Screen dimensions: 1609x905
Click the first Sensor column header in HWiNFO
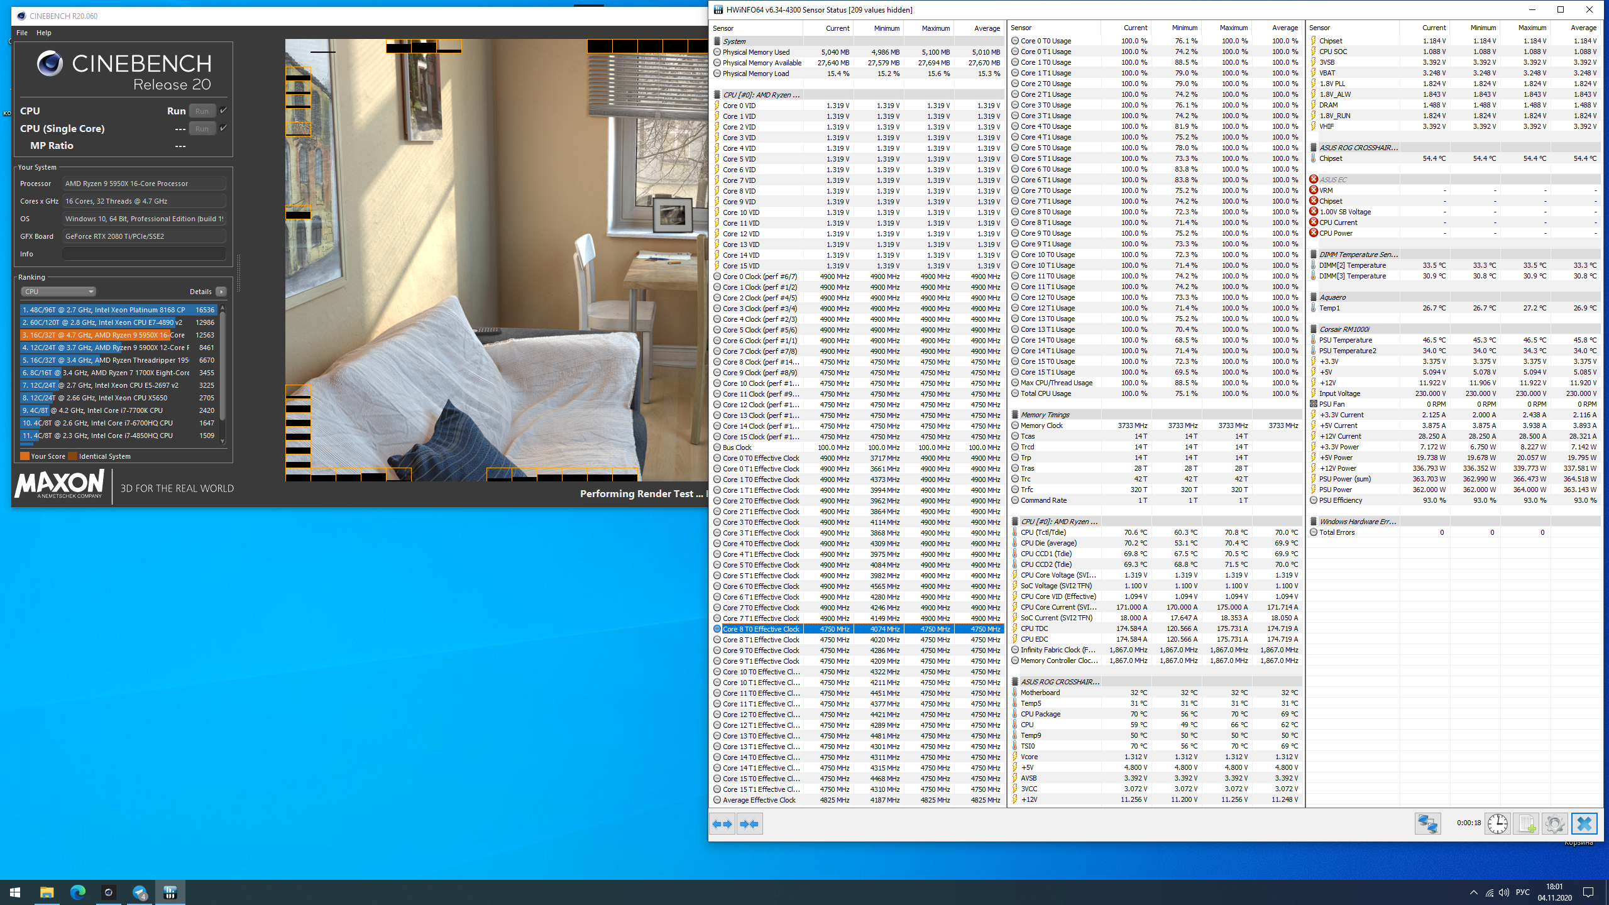click(756, 28)
